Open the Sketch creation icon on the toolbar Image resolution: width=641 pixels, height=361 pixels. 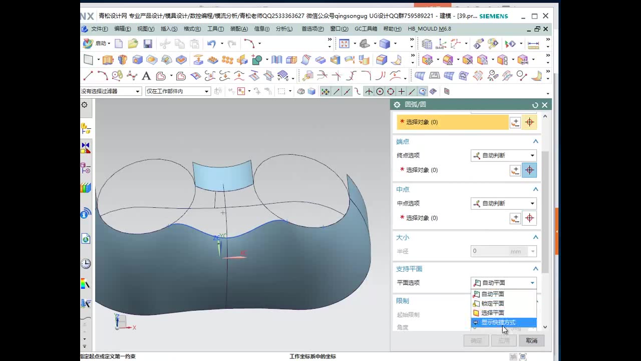point(89,60)
